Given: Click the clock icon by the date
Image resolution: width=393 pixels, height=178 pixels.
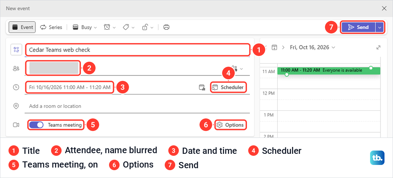Looking at the screenshot, I should 16,87.
